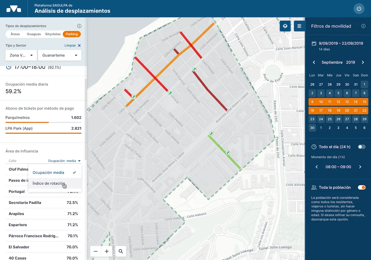This screenshot has width=371, height=260.
Task: Open the map magnifier search icon
Action: [120, 251]
